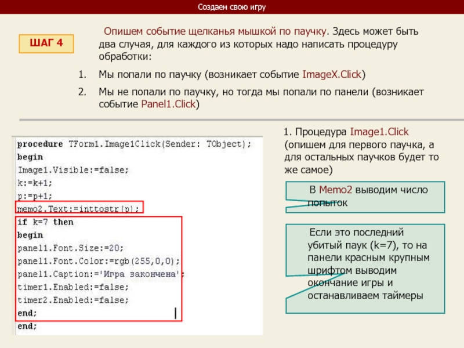Screen dimensions: 464x348
Task: Click the k:=k+1 code line
Action: click(x=35, y=182)
